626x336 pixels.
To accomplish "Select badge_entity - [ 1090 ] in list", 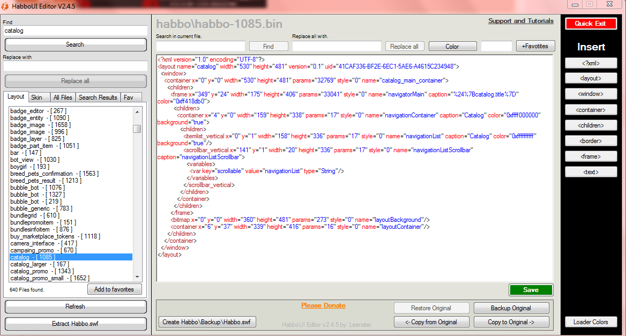I will coord(40,118).
